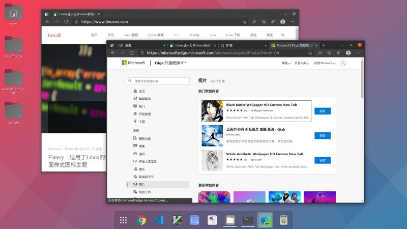Viewport: 407px width, 229px height.
Task: Click the Jordan thumbnail of Qtab theme
Action: [x=212, y=136]
